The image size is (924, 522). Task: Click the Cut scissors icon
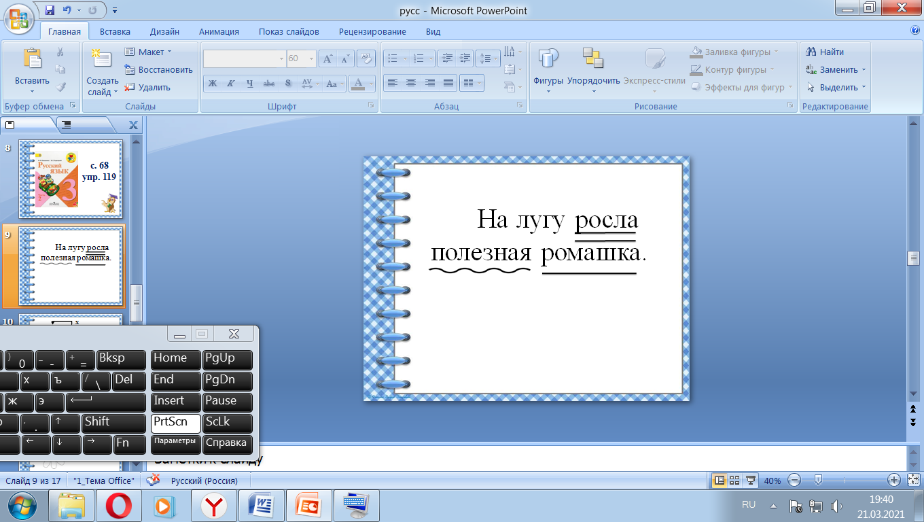[60, 52]
